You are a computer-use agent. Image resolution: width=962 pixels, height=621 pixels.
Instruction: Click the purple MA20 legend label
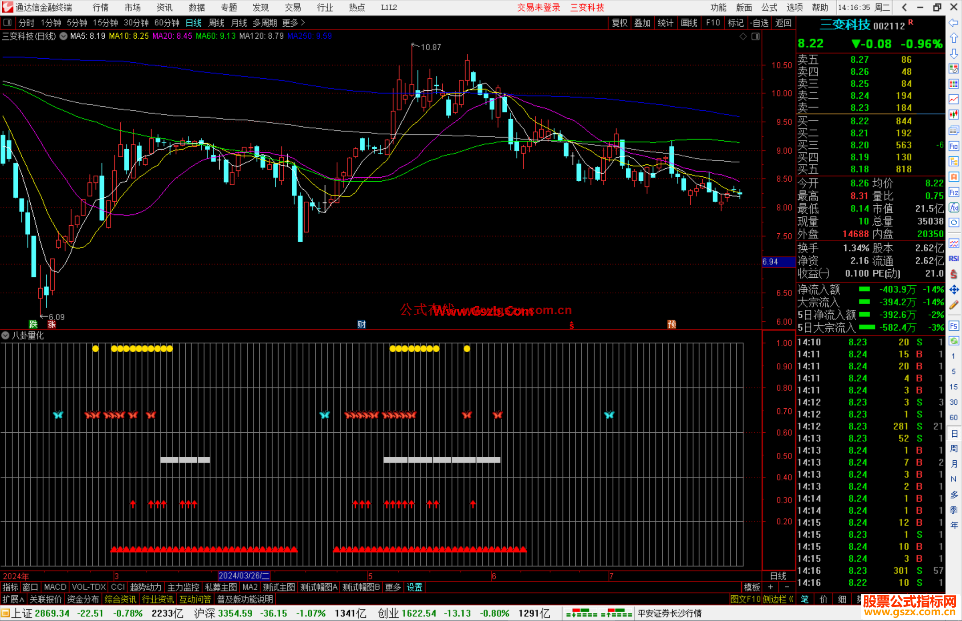pos(172,36)
